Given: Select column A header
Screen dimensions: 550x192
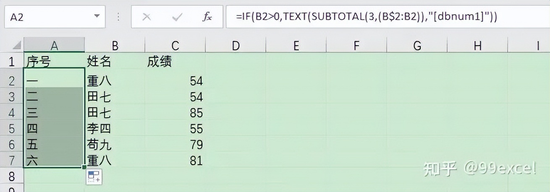Looking at the screenshot, I should click(54, 45).
